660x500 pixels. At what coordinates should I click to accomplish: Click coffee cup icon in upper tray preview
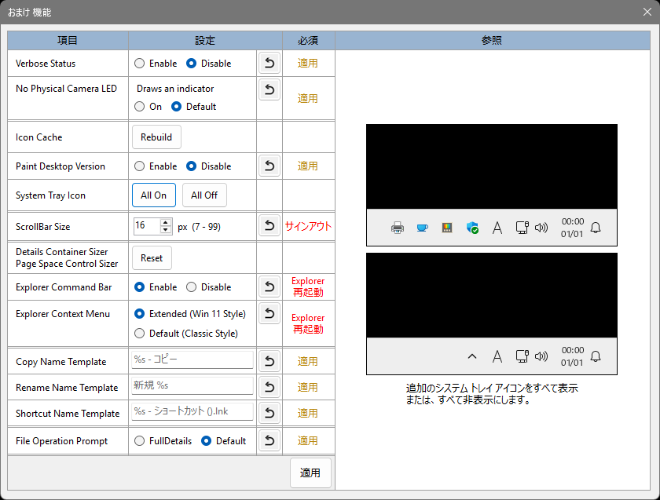click(x=422, y=228)
